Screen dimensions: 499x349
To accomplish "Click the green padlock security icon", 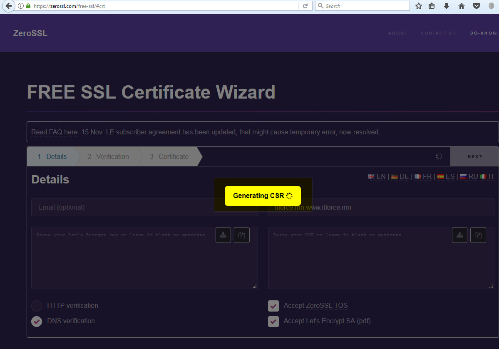I will click(x=28, y=6).
